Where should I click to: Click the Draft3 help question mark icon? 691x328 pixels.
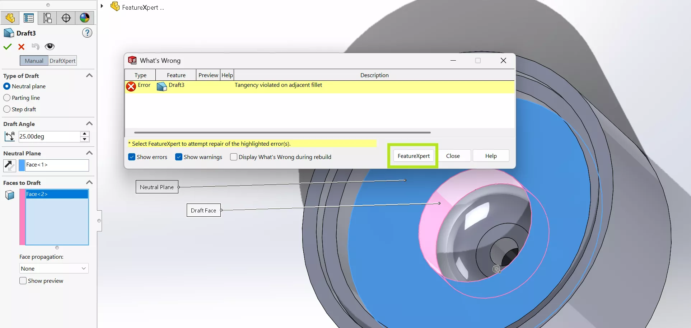(87, 33)
